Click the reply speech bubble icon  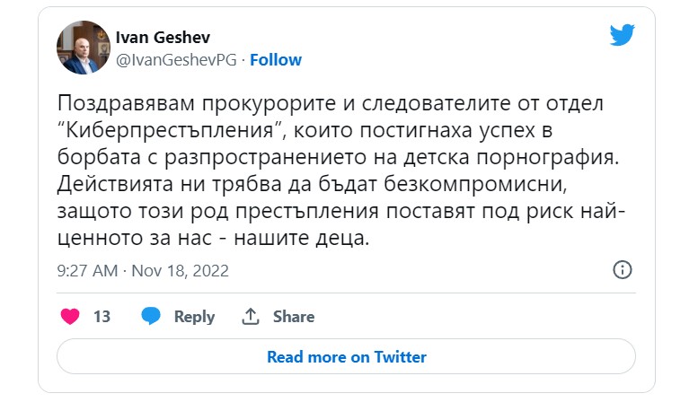point(151,317)
